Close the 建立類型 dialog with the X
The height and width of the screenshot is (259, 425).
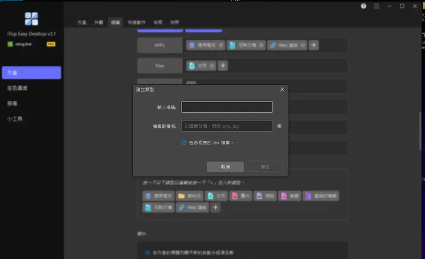(x=282, y=89)
